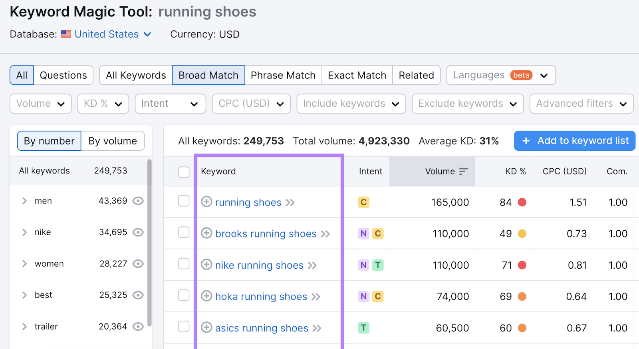Click the transactional intent badge for asics row
639x349 pixels.
(363, 328)
